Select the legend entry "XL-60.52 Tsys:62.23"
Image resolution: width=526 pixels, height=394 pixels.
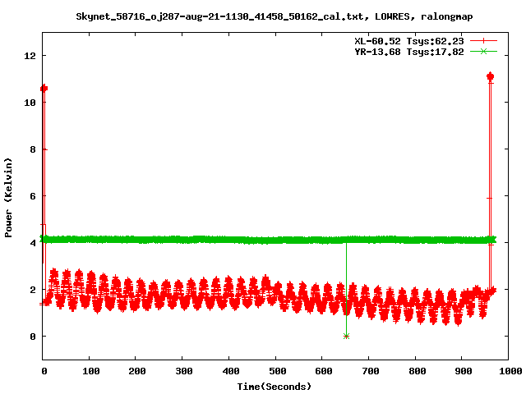pyautogui.click(x=409, y=41)
